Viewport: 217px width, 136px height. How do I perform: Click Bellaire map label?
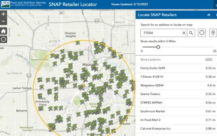22,110
